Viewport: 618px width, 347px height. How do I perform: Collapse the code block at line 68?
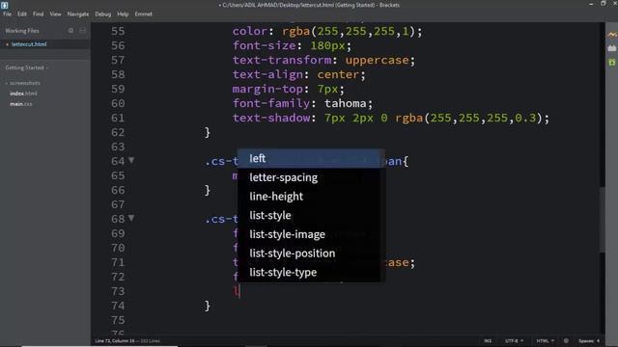click(x=131, y=218)
